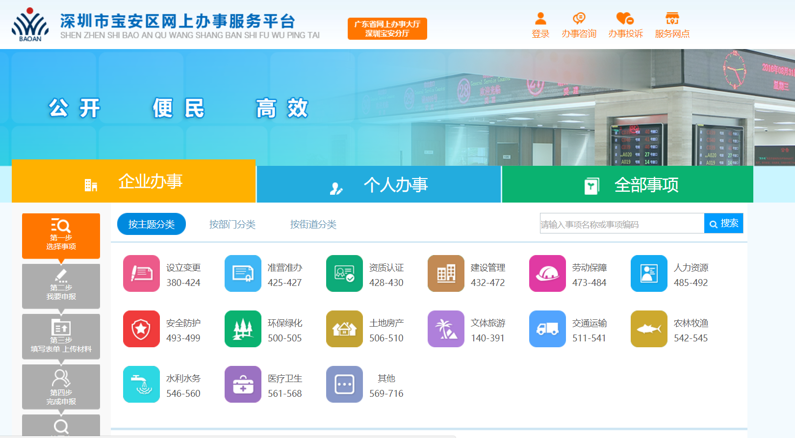Click the 服务网点 store icon
The width and height of the screenshot is (795, 438).
[672, 19]
